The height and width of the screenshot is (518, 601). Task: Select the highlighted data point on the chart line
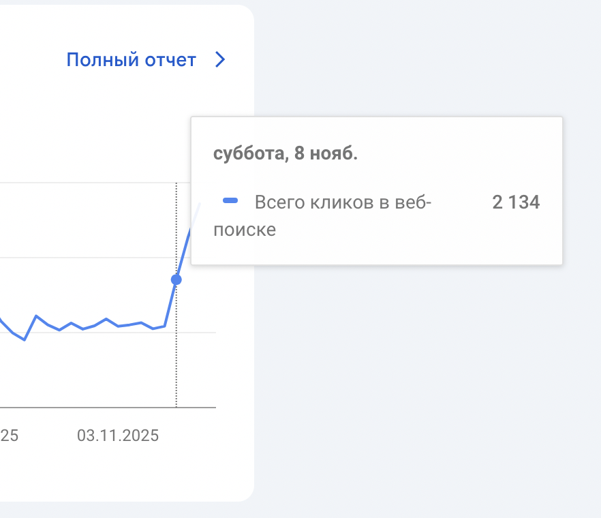point(176,279)
